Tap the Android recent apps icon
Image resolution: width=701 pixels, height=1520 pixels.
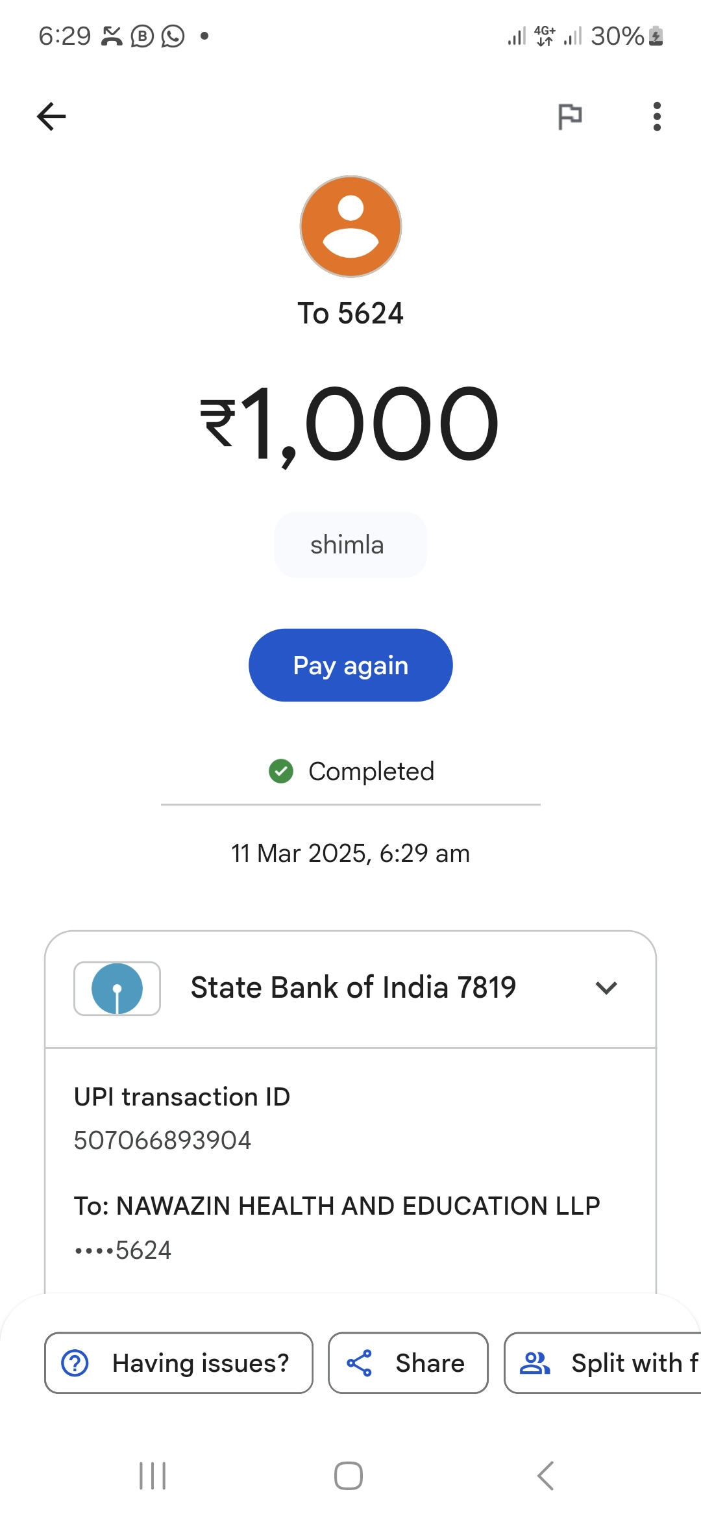153,1476
